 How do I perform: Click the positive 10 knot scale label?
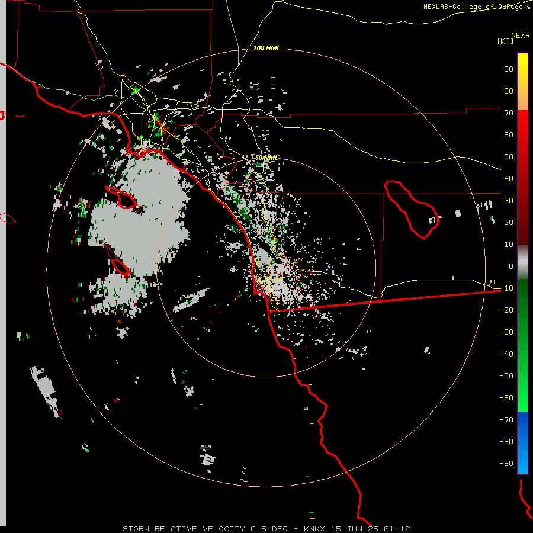click(509, 245)
